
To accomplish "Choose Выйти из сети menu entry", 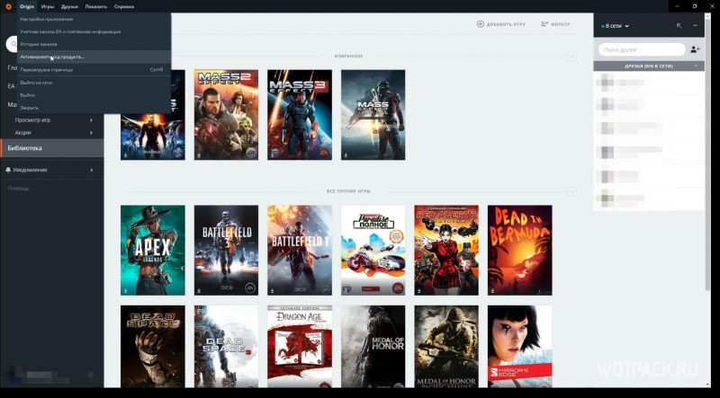I will (x=94, y=83).
